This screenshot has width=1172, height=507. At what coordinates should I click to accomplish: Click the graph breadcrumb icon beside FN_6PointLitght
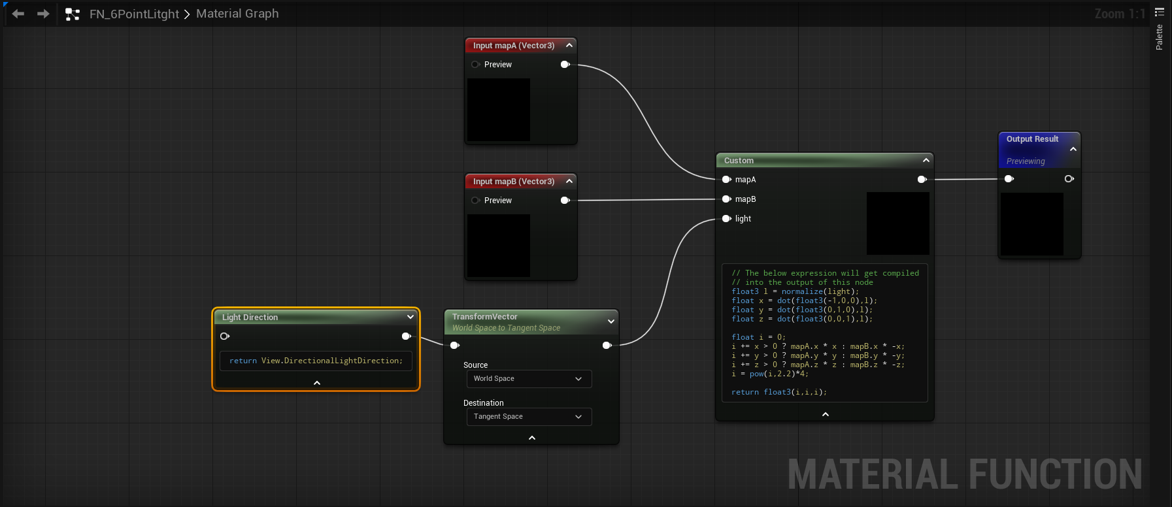click(x=73, y=14)
